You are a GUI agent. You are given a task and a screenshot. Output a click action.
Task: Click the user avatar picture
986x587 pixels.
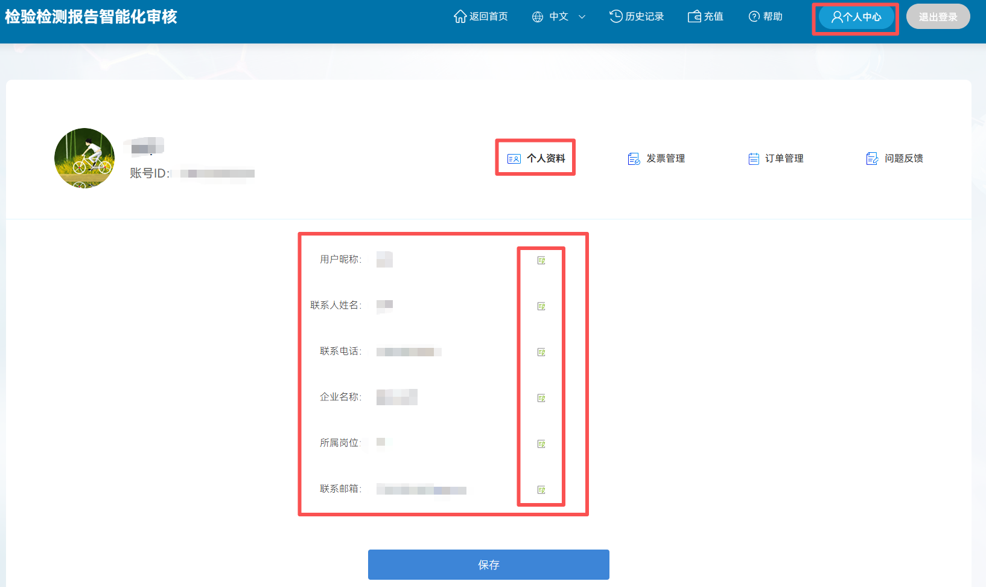point(84,158)
